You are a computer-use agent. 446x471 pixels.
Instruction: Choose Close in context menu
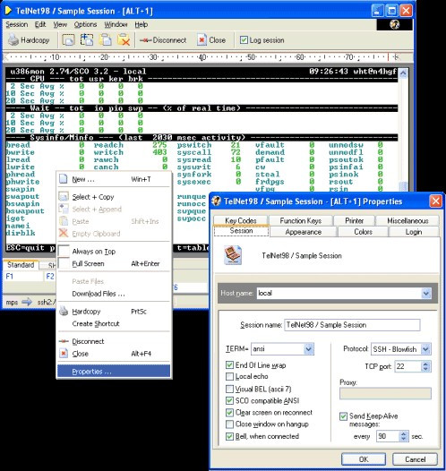[114, 354]
